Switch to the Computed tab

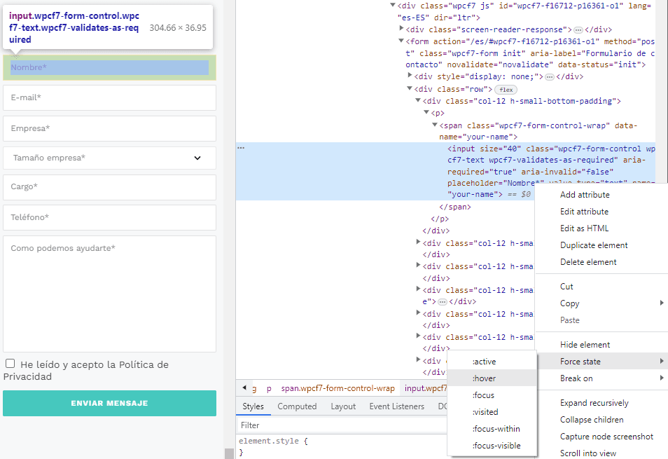tap(297, 406)
